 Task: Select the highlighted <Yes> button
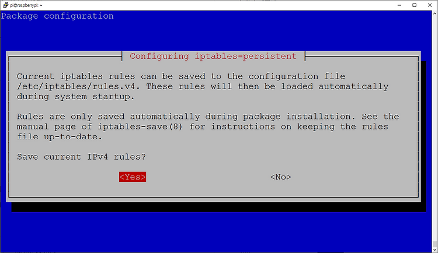pyautogui.click(x=133, y=177)
